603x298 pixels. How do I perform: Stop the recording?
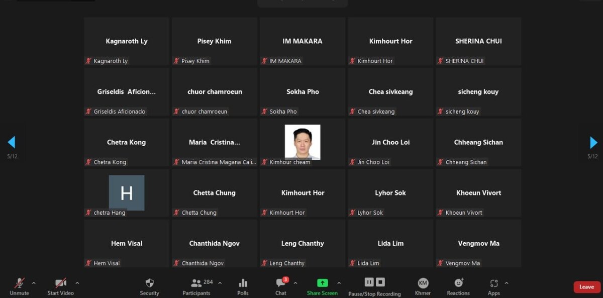coord(380,282)
